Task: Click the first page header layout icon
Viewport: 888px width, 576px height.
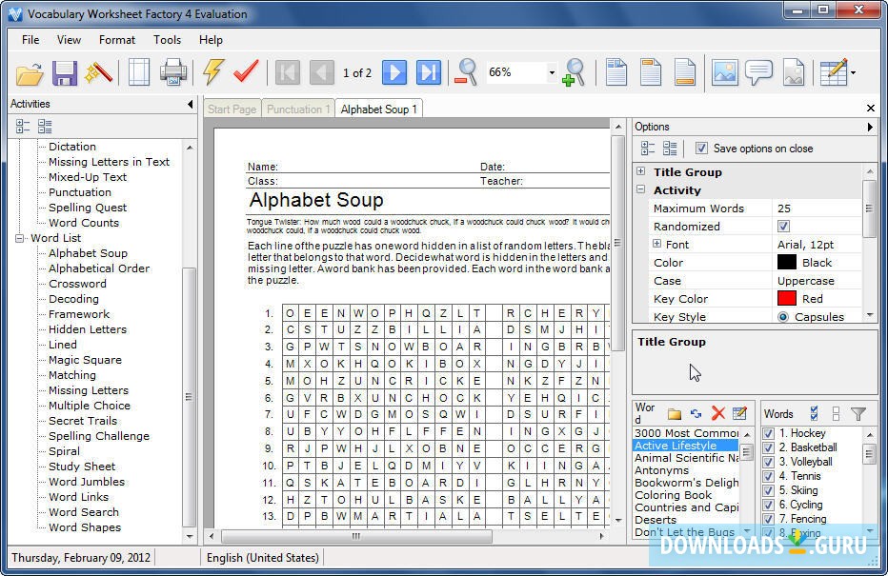Action: click(616, 72)
